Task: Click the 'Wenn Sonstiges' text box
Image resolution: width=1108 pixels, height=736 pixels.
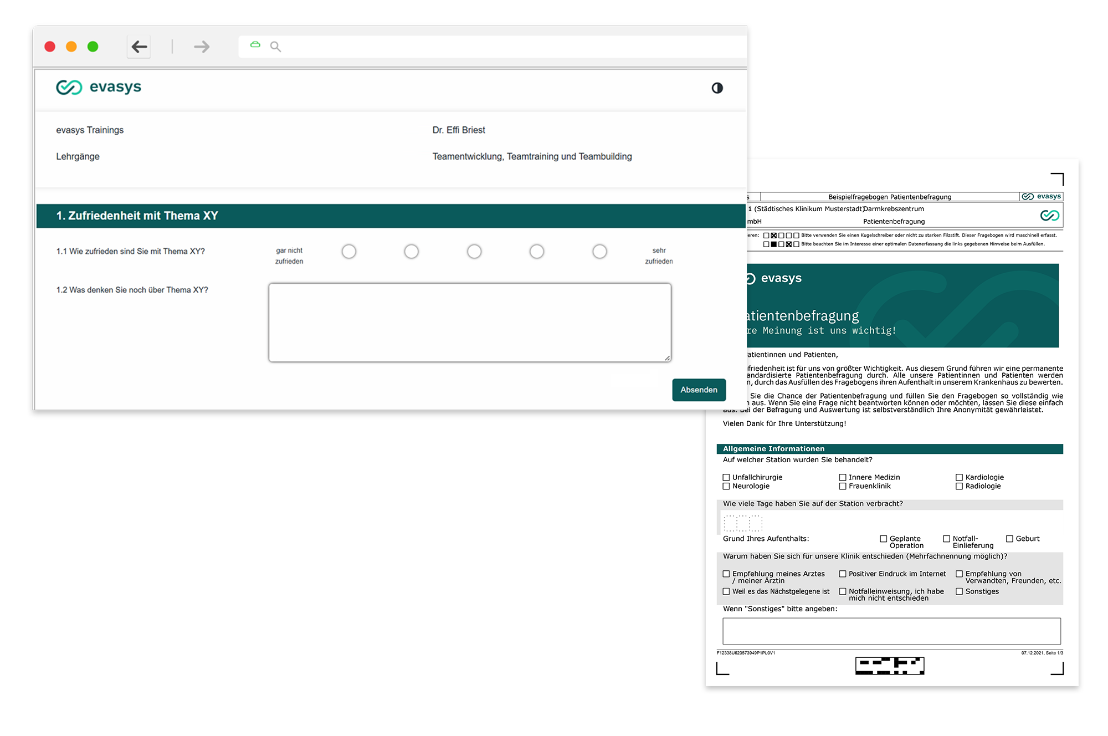Action: (891, 631)
